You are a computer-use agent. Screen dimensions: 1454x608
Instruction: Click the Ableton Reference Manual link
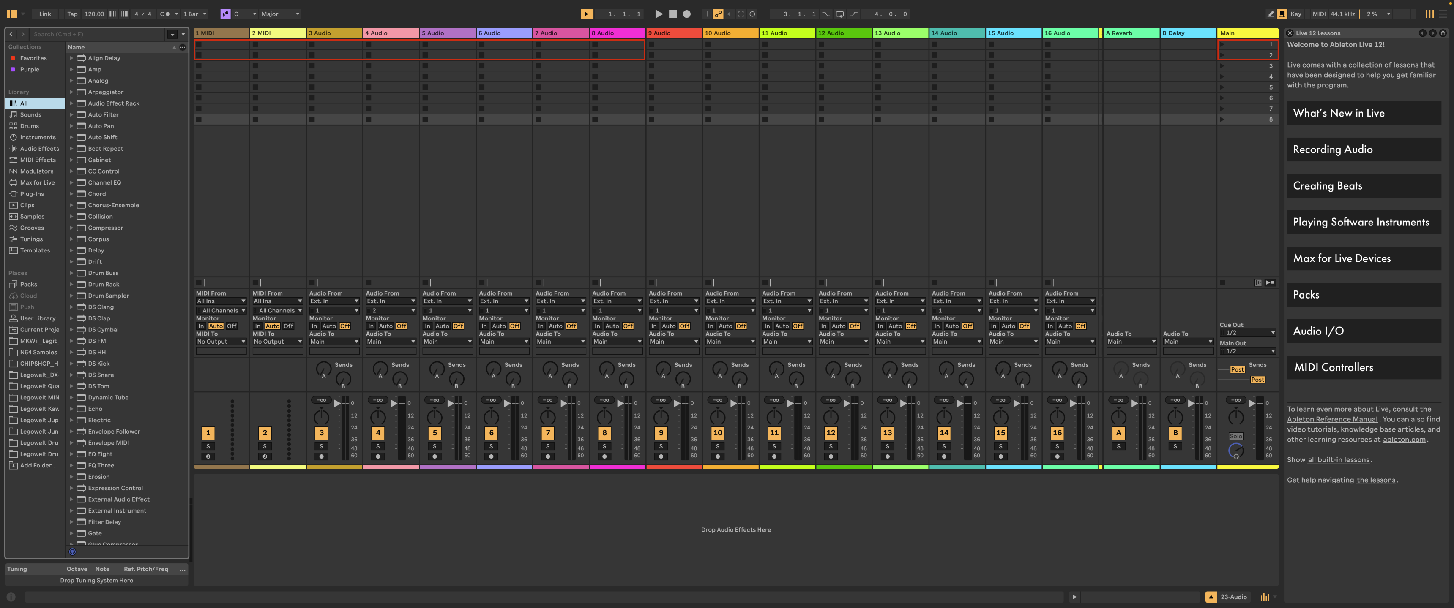click(1332, 419)
